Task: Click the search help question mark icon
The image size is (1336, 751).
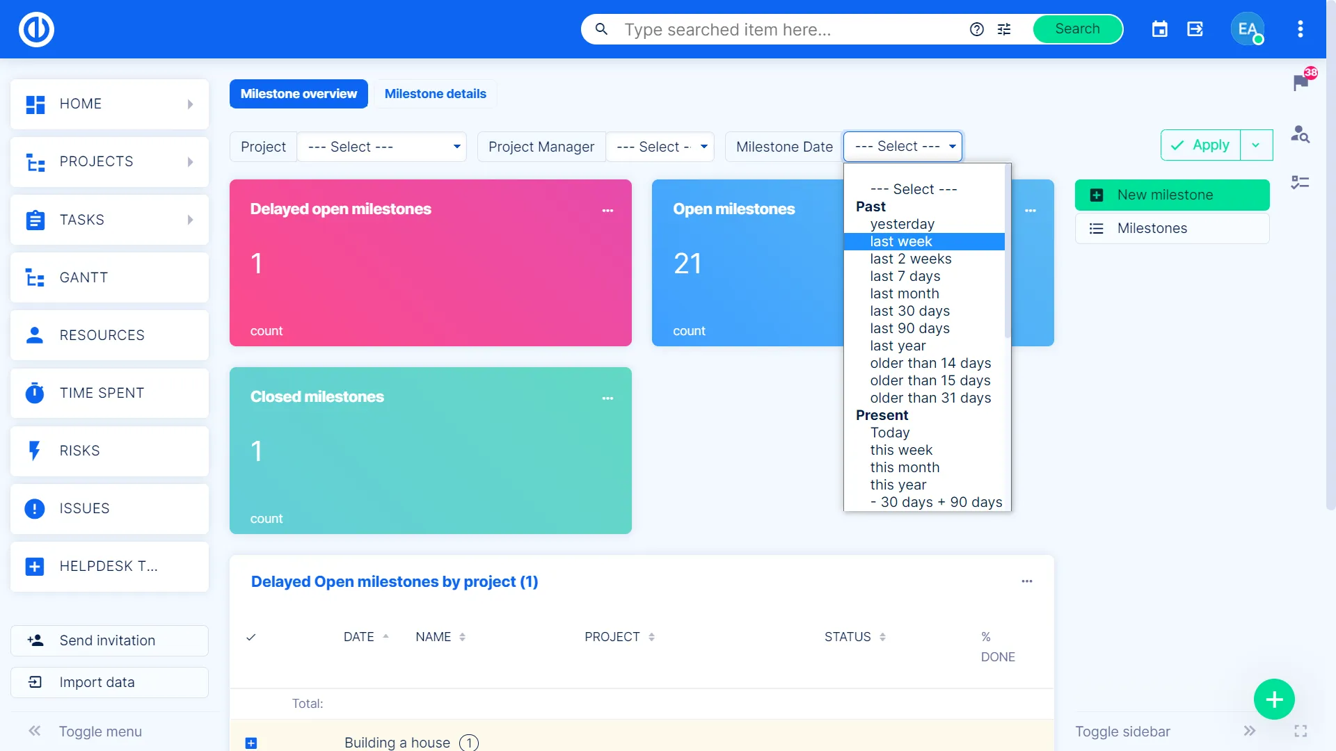Action: coord(977,29)
